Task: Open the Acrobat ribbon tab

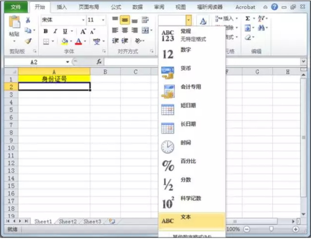Action: tap(245, 7)
